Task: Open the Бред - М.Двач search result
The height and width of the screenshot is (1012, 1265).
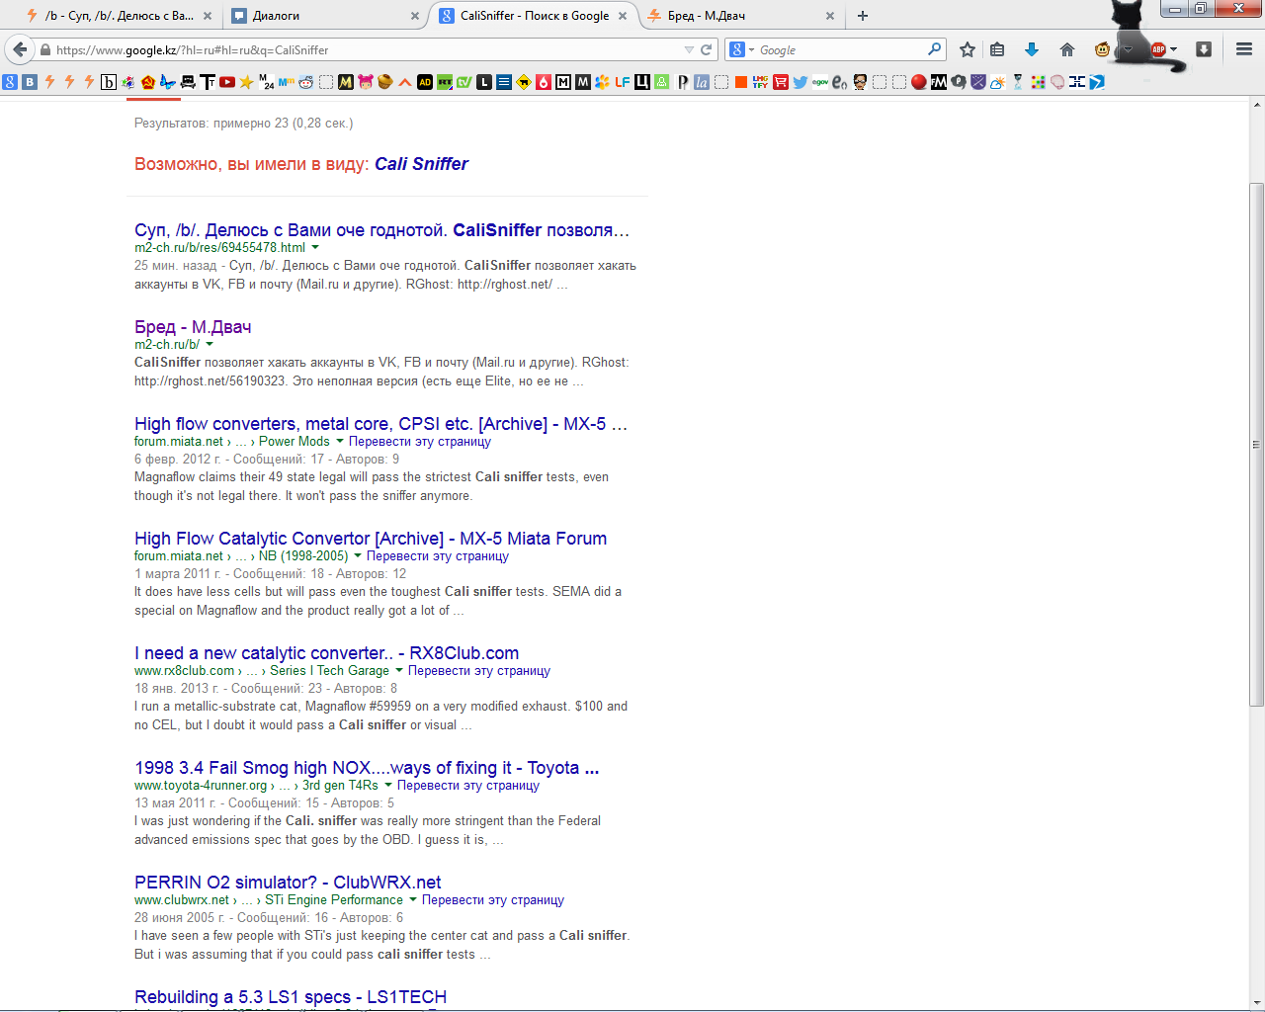Action: (193, 327)
